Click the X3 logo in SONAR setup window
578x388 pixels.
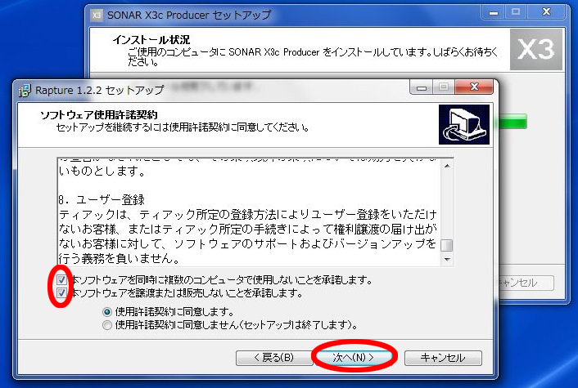[x=536, y=49]
